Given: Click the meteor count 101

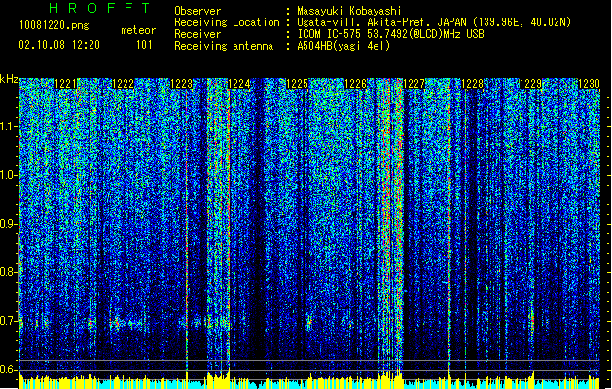Looking at the screenshot, I should click(144, 45).
